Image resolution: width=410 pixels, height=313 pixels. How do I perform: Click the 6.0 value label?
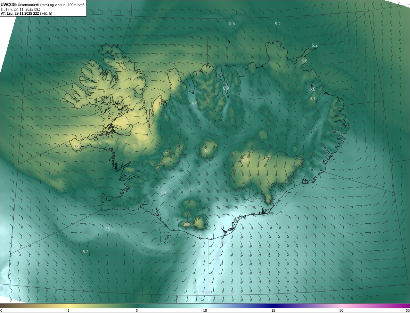(x=312, y=89)
